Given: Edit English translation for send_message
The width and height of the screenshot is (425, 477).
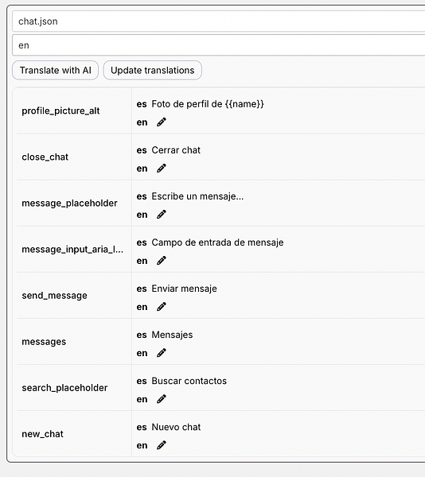Looking at the screenshot, I should (x=162, y=307).
